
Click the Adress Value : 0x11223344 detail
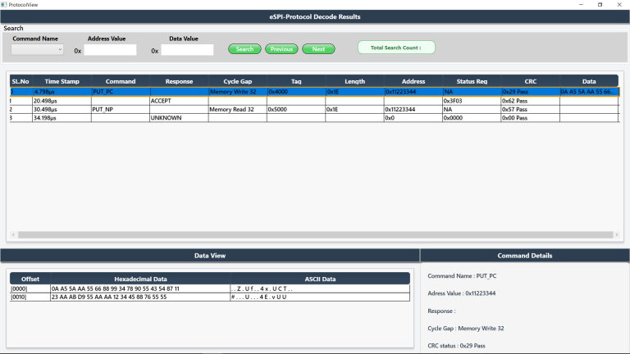(462, 293)
